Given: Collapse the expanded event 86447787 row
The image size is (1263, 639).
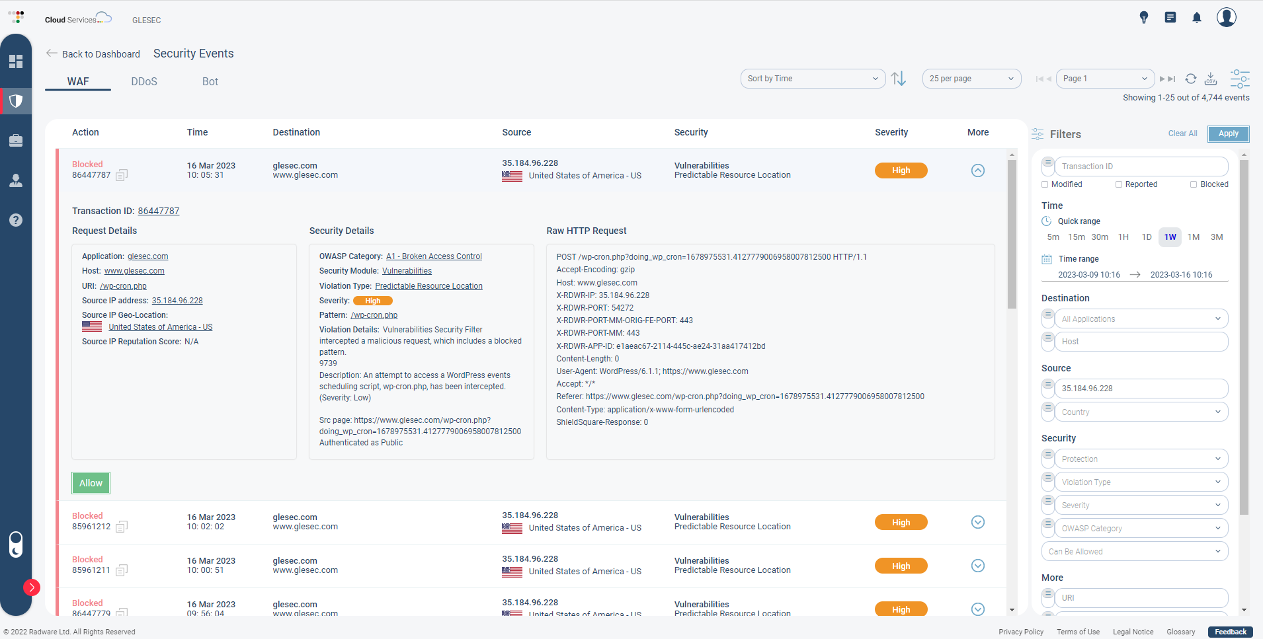Looking at the screenshot, I should (x=978, y=170).
